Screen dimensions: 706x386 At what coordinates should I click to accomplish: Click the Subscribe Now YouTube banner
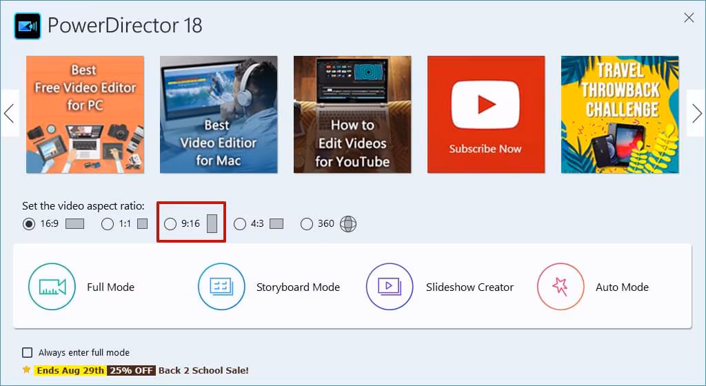[486, 114]
